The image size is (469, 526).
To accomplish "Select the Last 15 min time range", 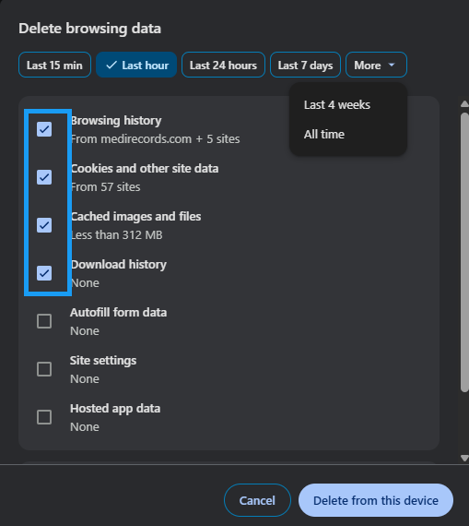I will (x=54, y=65).
